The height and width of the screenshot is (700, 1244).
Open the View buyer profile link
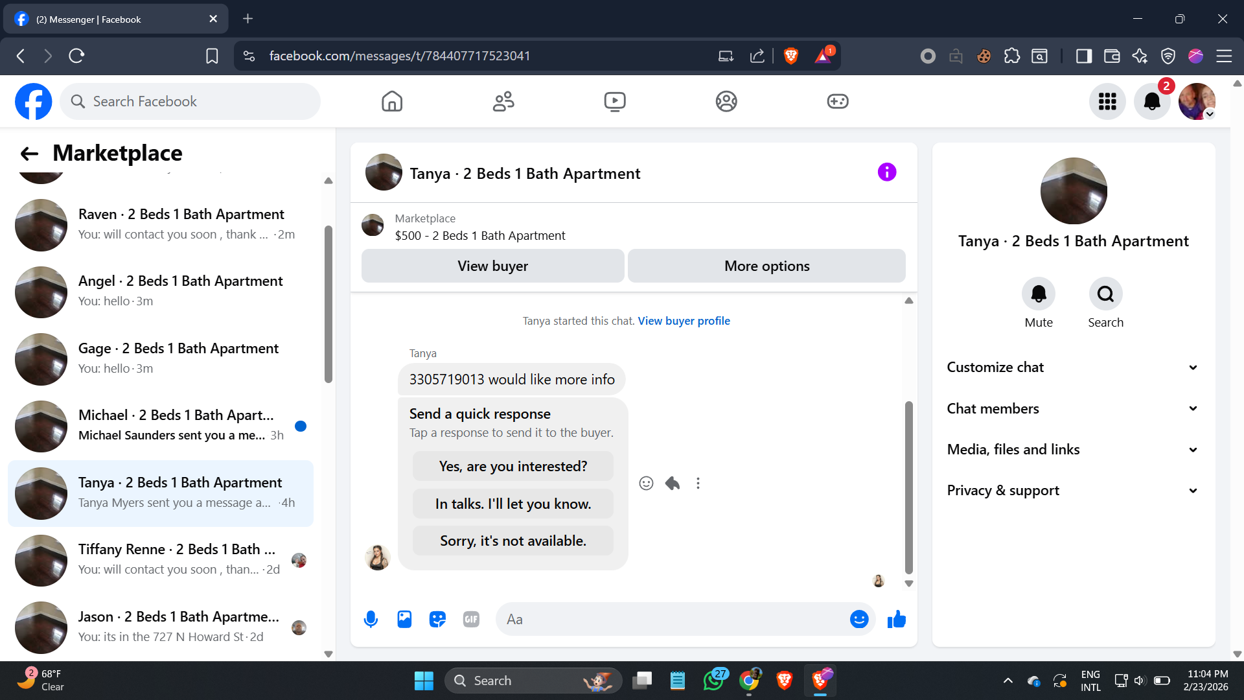click(684, 321)
